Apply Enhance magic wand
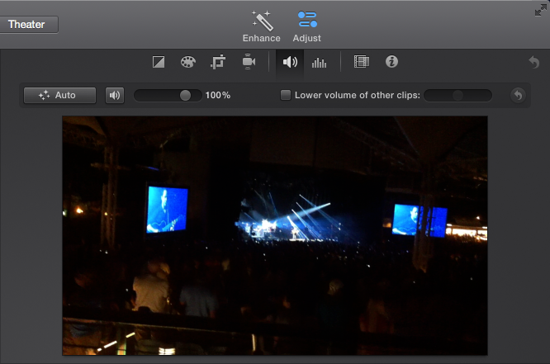This screenshot has height=364, width=550. point(262,26)
